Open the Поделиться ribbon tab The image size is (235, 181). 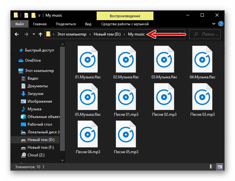coord(66,24)
